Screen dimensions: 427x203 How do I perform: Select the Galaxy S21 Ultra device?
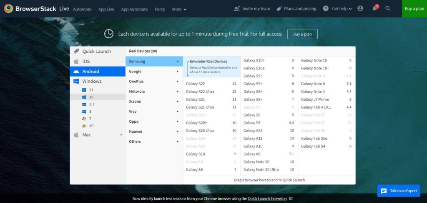211,107
